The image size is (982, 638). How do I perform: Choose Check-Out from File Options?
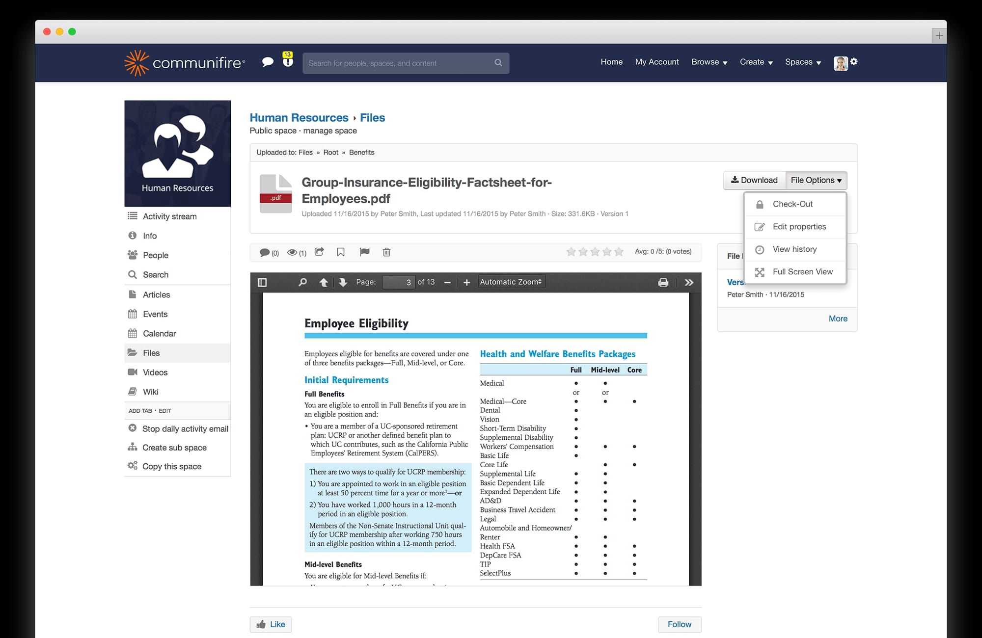click(x=795, y=204)
